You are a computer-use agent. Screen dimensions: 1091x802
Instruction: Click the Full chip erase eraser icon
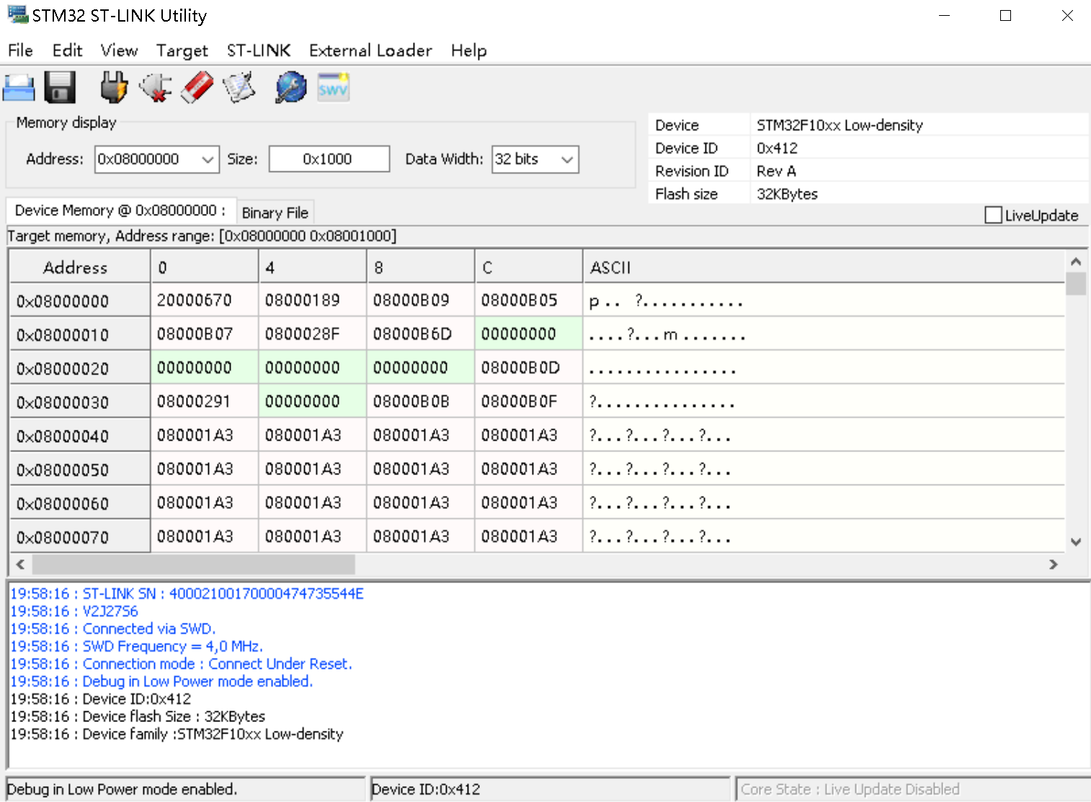pyautogui.click(x=197, y=88)
